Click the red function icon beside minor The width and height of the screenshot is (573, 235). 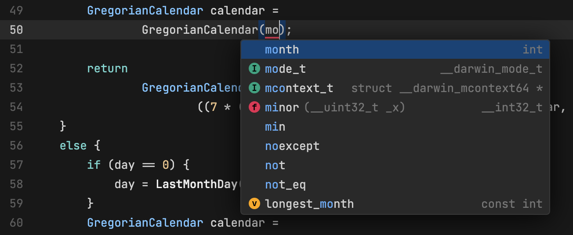click(x=254, y=107)
